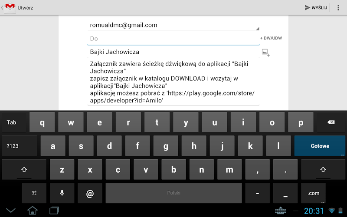347x217 pixels.
Task: Expand the sender account dropdown romualdmc@gmail.com
Action: click(173, 25)
